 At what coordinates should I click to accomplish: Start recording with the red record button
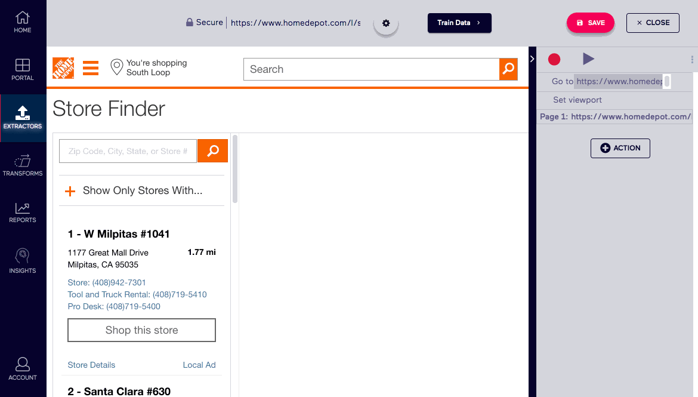(554, 59)
